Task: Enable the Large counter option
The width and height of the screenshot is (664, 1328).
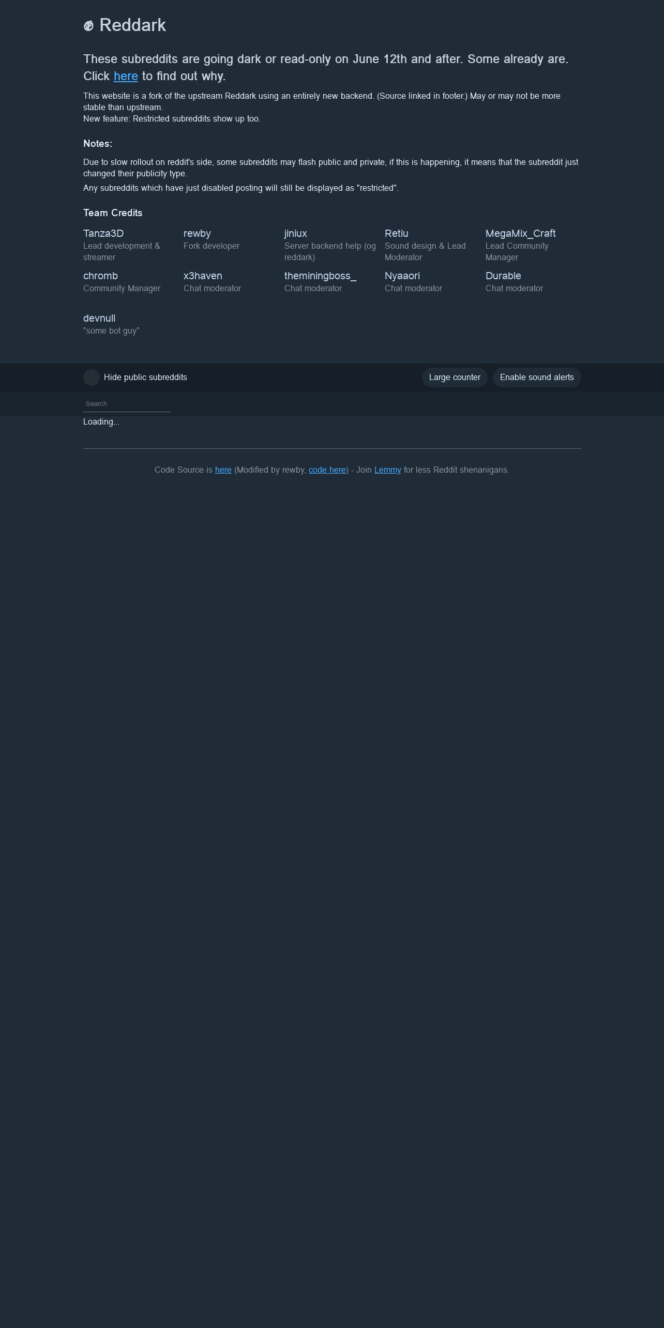Action: click(455, 378)
